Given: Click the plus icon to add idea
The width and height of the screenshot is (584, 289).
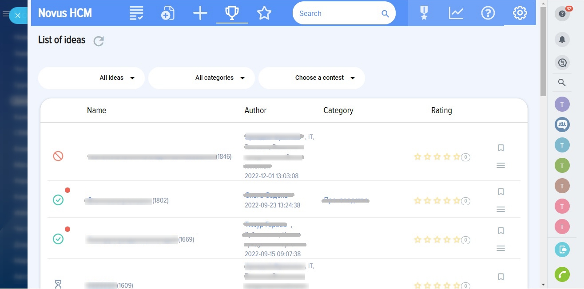Looking at the screenshot, I should [x=200, y=13].
